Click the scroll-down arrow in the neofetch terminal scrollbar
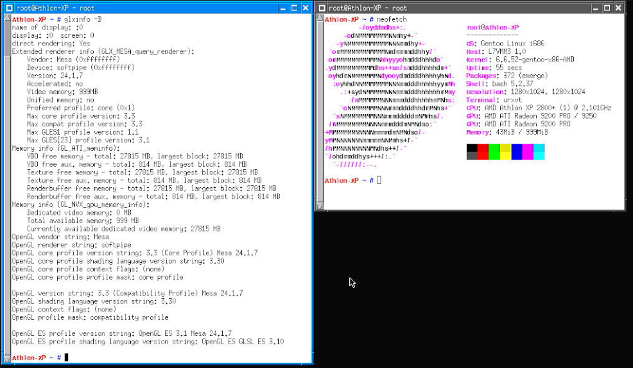The image size is (633, 368). [320, 206]
